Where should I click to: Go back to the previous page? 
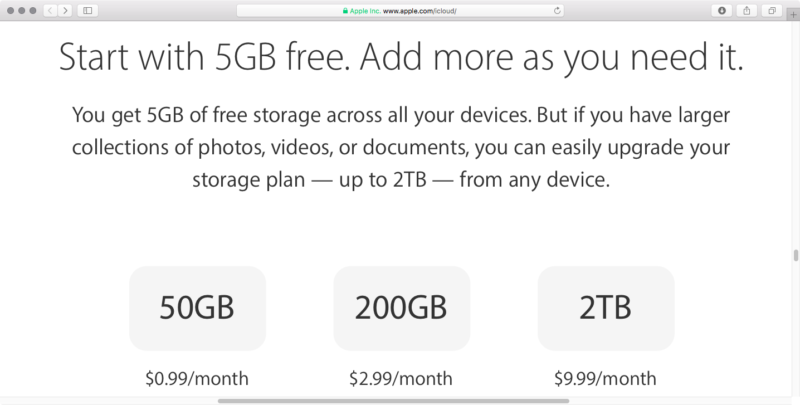(50, 11)
